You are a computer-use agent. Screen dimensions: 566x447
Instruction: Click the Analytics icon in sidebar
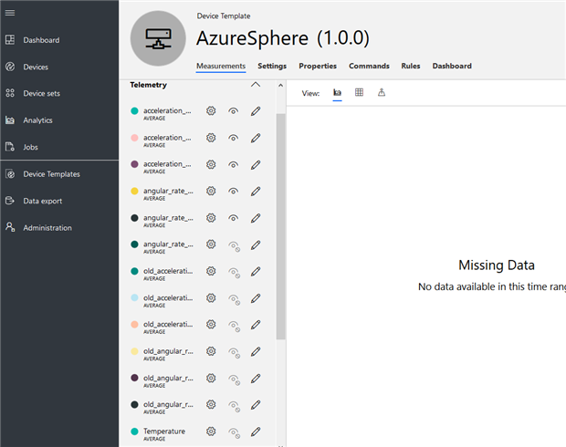click(x=10, y=120)
